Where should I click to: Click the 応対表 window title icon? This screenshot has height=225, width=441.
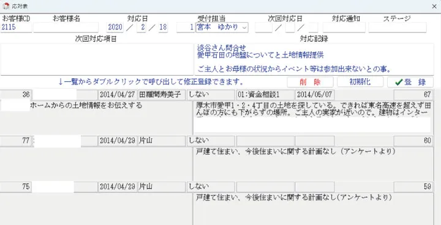pyautogui.click(x=6, y=6)
